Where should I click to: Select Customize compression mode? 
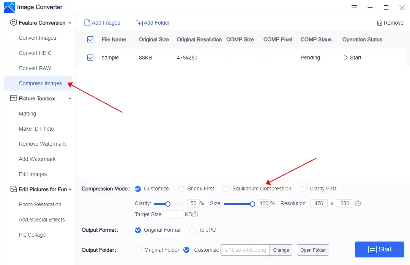pos(138,189)
